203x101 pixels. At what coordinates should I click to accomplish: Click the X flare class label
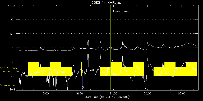[12, 19]
